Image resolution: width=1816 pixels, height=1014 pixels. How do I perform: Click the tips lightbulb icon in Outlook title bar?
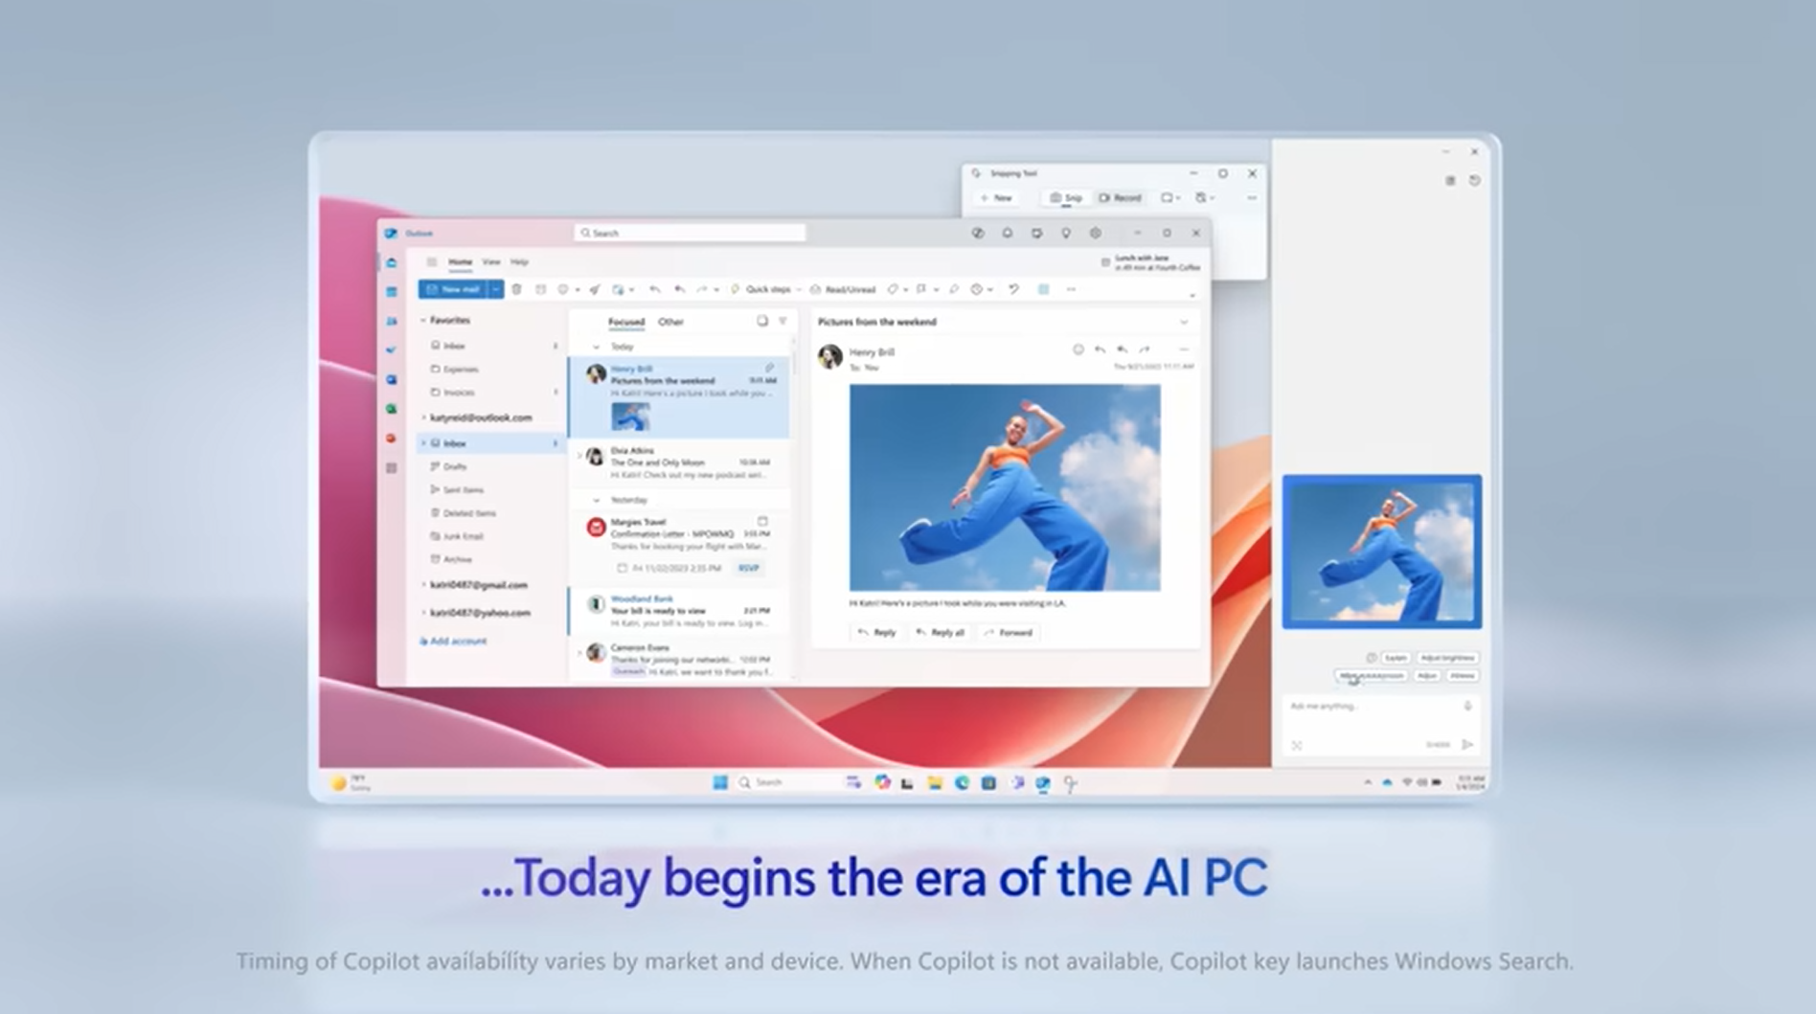click(x=1065, y=233)
